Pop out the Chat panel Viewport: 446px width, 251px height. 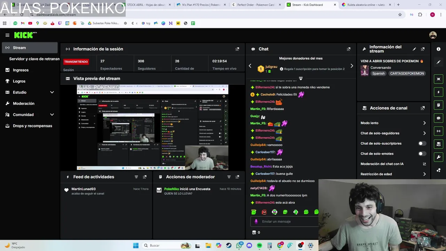point(348,49)
